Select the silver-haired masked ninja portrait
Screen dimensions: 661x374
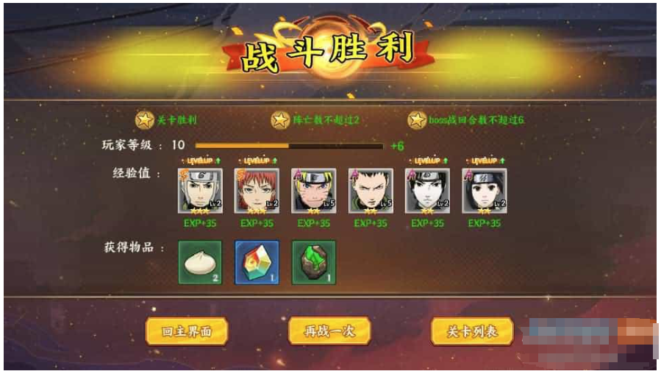click(200, 191)
